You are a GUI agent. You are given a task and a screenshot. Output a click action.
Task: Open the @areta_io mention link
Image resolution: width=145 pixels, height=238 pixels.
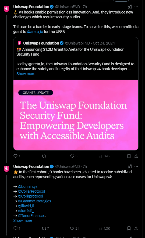(35, 32)
